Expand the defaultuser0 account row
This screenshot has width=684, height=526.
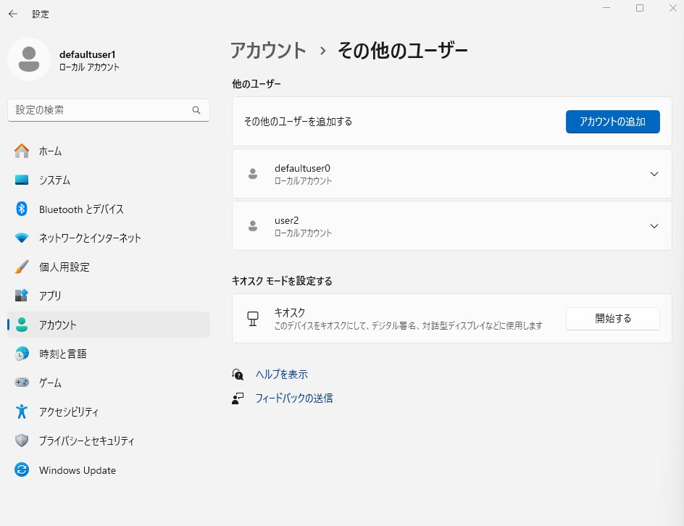[654, 174]
